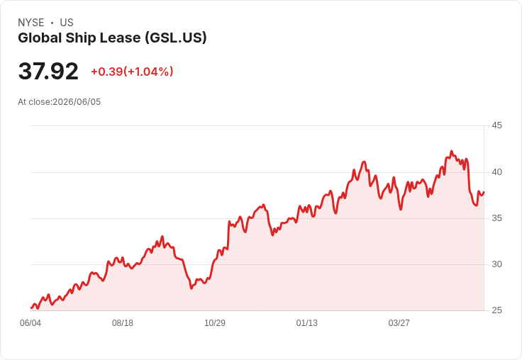
Task: Click the 30 price level label
Action: (x=496, y=264)
